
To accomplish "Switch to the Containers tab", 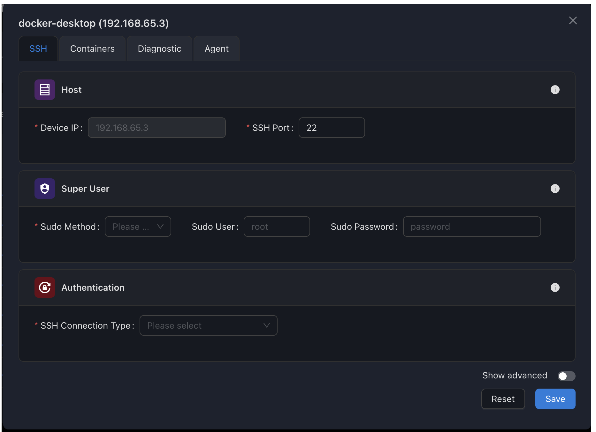I will 92,48.
